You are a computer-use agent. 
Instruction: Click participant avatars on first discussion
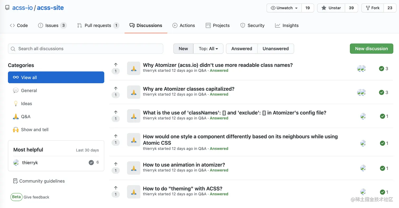pyautogui.click(x=361, y=69)
